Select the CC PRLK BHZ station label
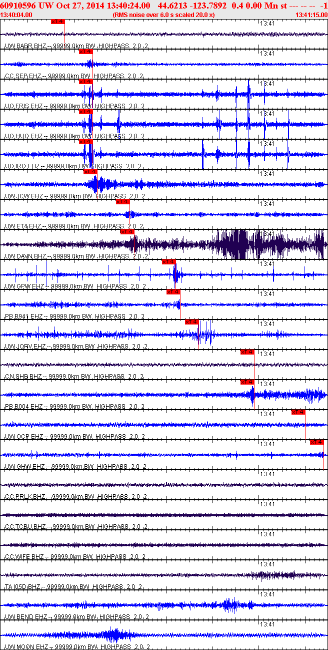The width and height of the screenshot is (328, 650). (x=75, y=497)
